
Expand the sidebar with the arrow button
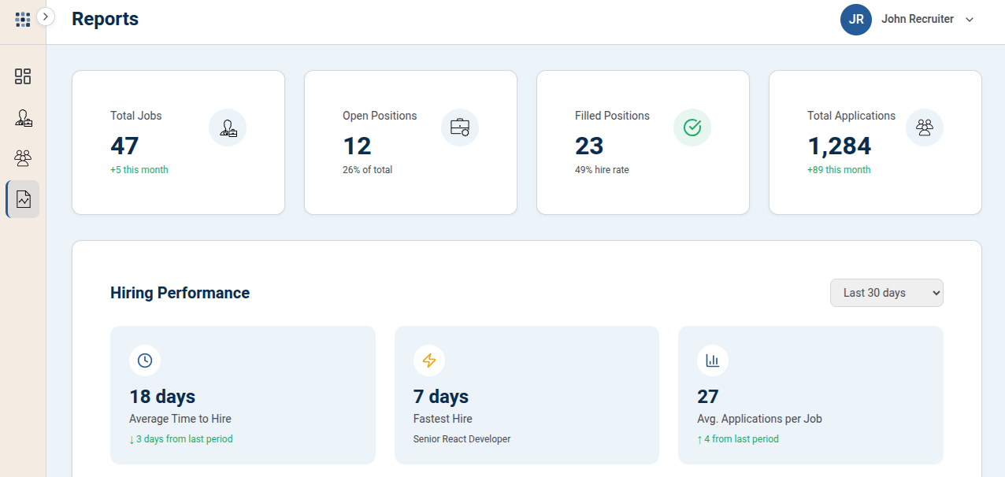[x=46, y=17]
